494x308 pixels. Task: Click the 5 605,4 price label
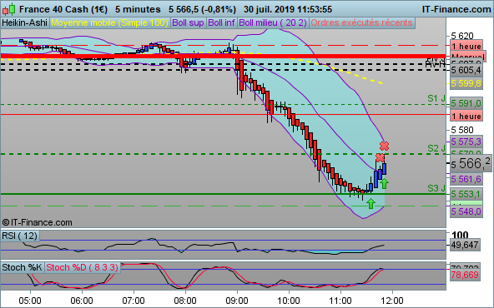[466, 70]
